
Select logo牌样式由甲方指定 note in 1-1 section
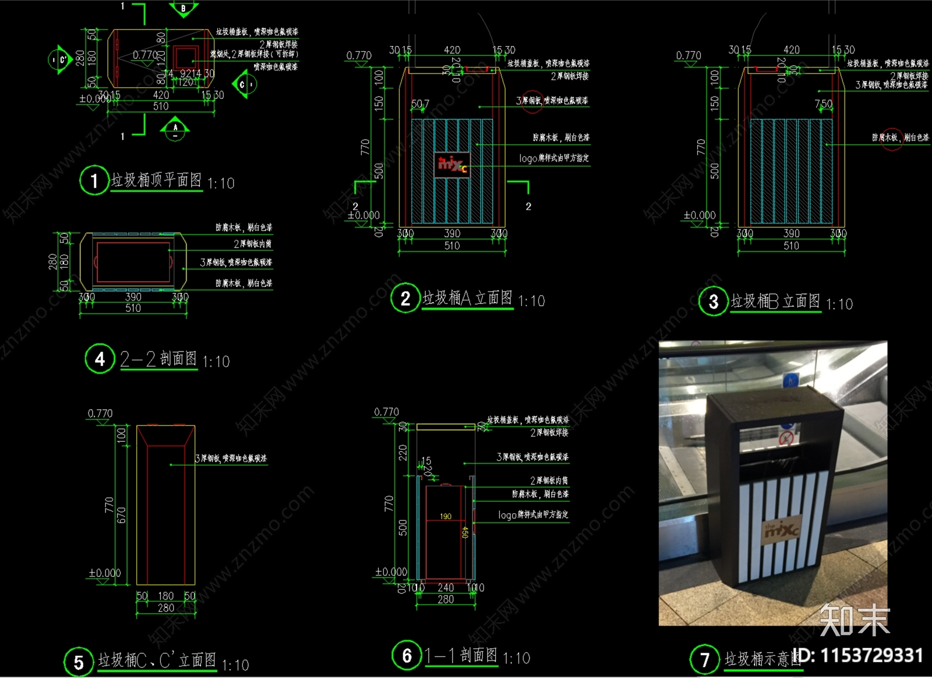pos(533,515)
